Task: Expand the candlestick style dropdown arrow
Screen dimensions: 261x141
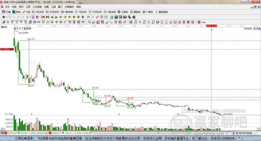Action: (30, 17)
